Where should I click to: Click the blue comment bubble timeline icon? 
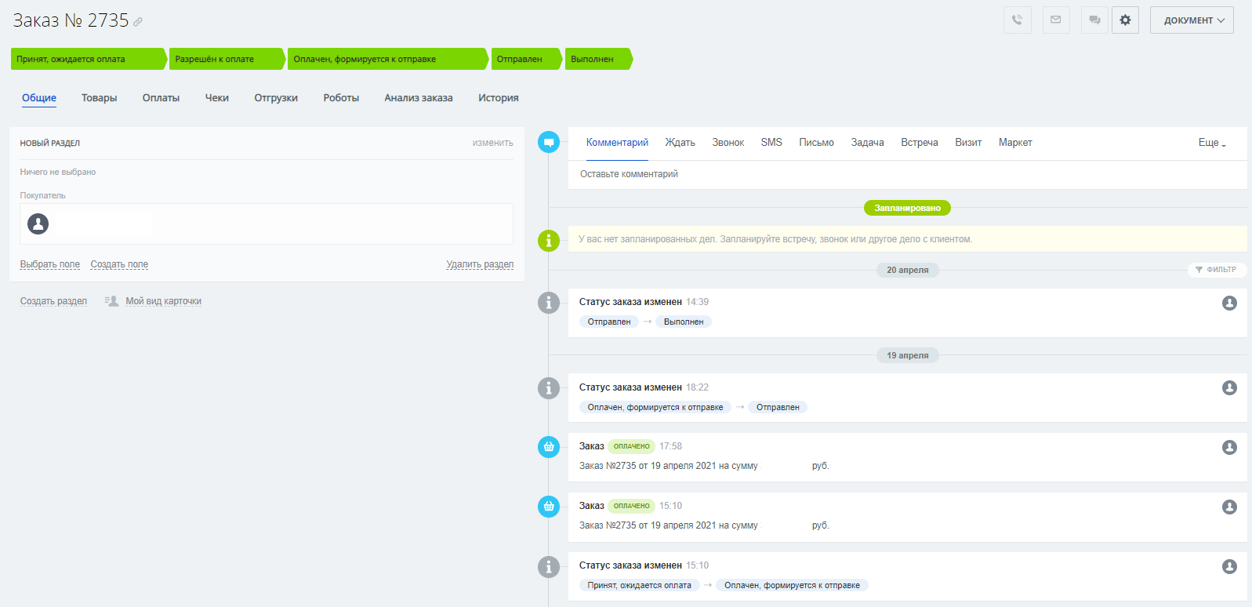point(549,142)
